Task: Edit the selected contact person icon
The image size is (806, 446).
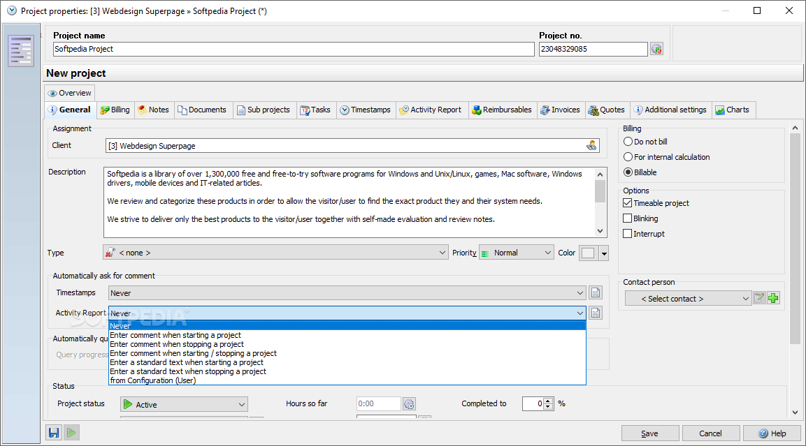Action: click(x=759, y=298)
